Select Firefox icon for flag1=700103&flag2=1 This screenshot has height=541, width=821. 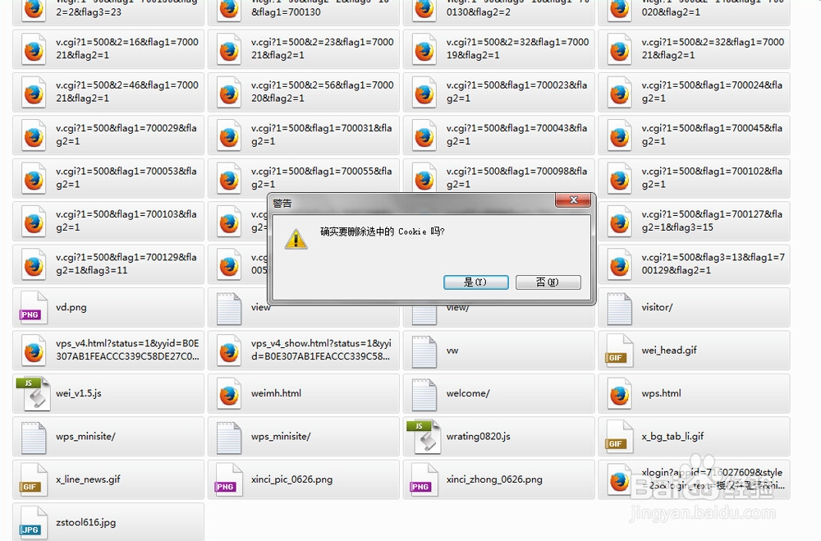click(34, 222)
